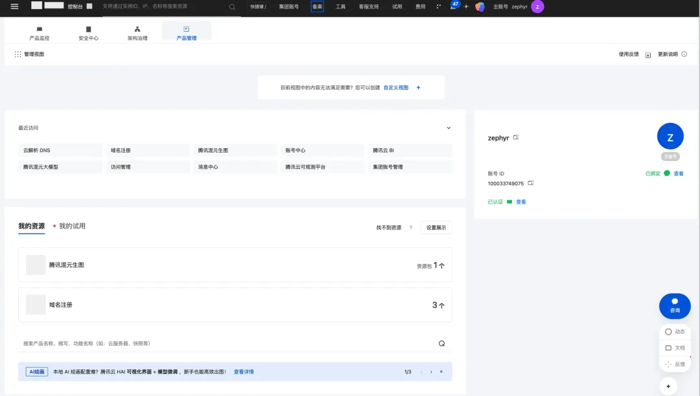
Task: Collapse the 最近访问 section
Action: 449,128
